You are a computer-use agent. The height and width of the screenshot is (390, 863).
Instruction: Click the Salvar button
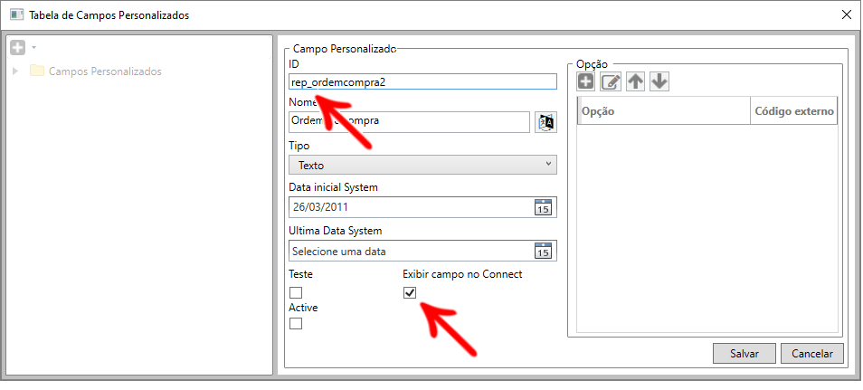(x=744, y=354)
